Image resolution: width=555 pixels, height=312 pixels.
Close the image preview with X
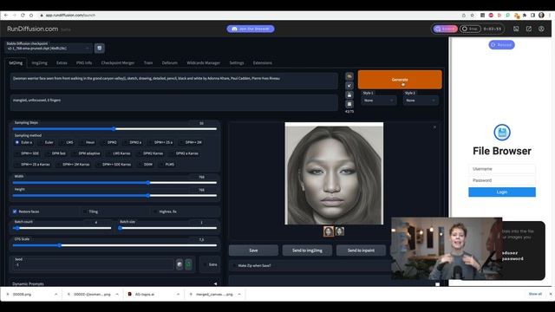[x=434, y=127]
